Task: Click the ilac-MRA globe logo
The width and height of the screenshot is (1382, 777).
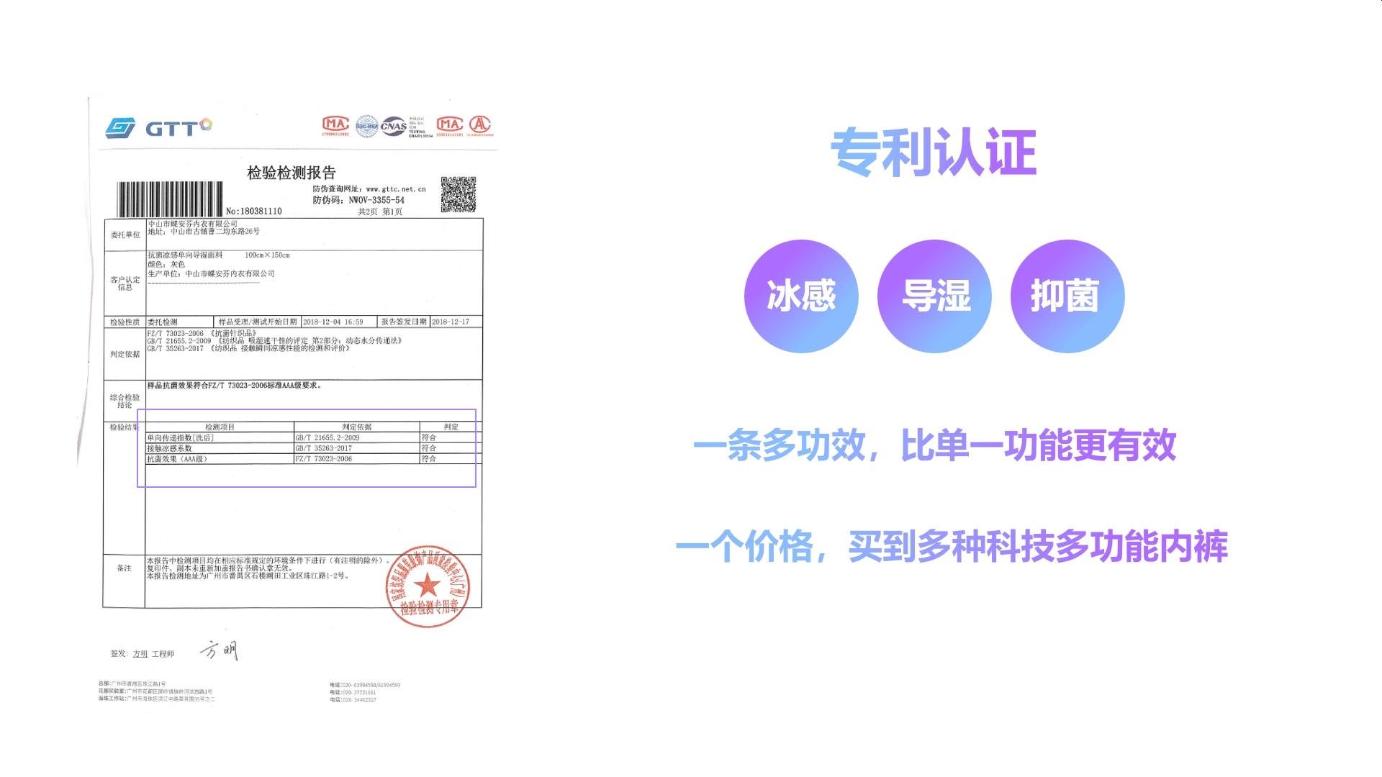Action: pos(366,126)
